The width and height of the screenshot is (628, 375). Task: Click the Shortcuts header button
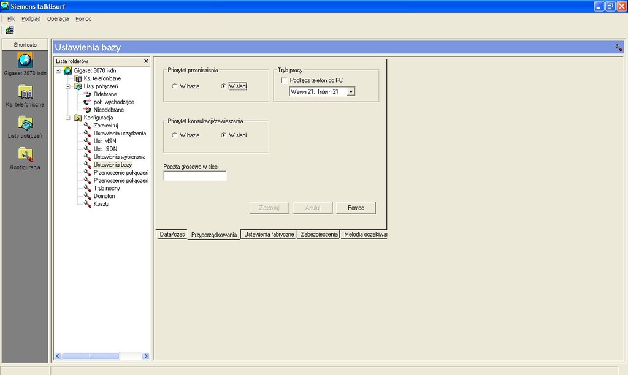tap(25, 44)
